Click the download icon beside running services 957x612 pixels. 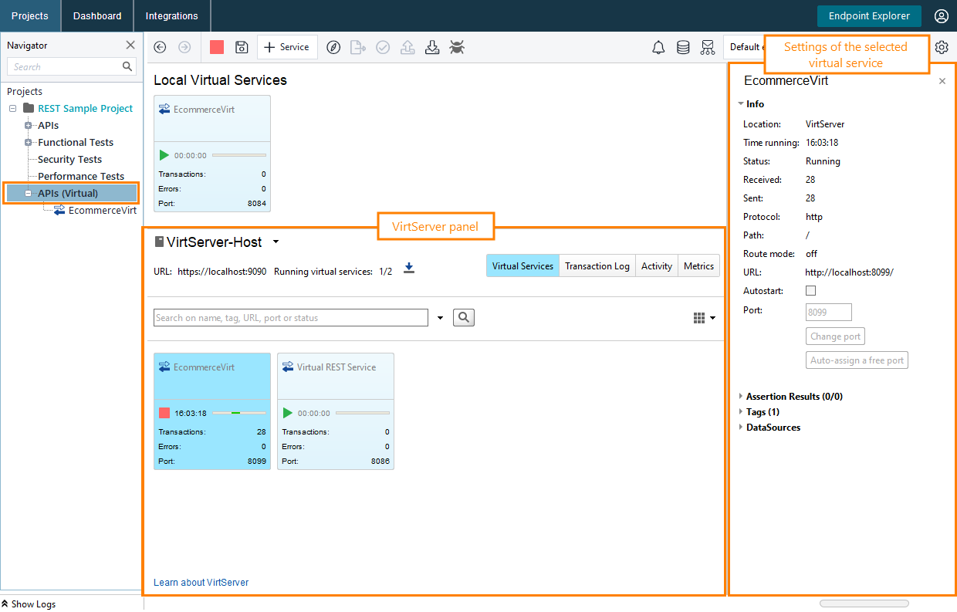[x=409, y=269]
